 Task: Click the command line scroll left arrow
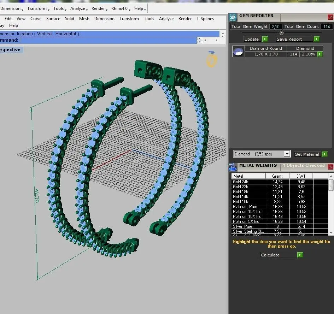[205, 40]
